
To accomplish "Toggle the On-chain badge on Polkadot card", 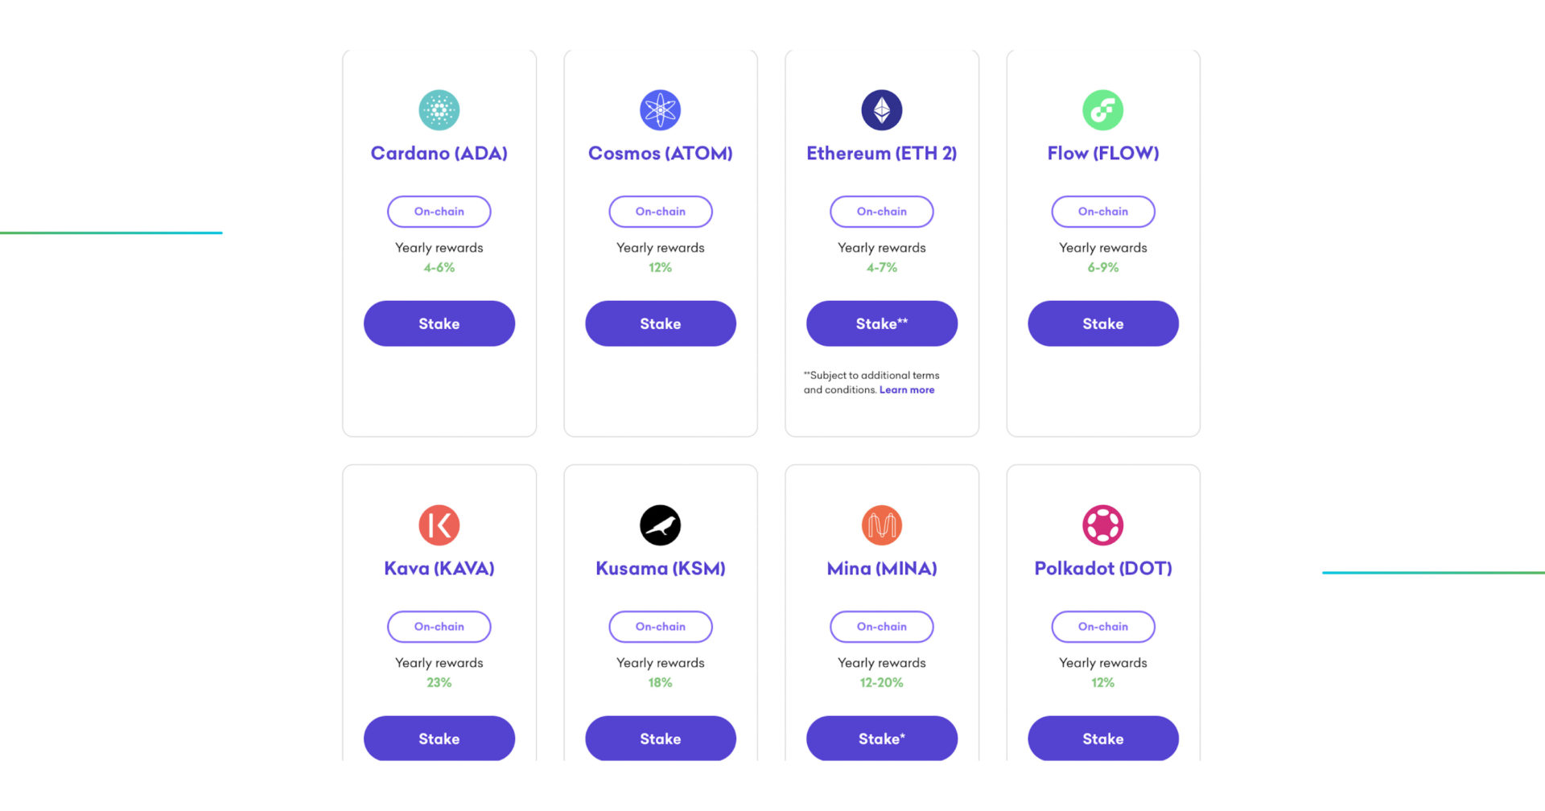I will coord(1102,627).
